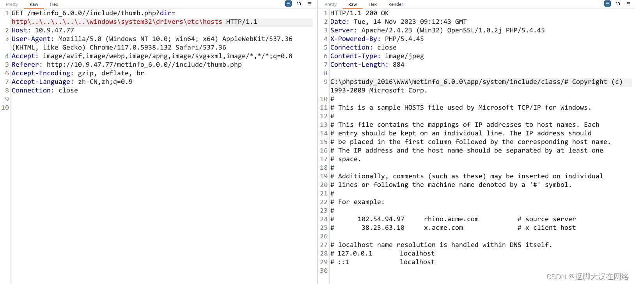The width and height of the screenshot is (635, 284).
Task: Click the Accept-Encoding: gzip, deflate, br header
Action: 78,73
